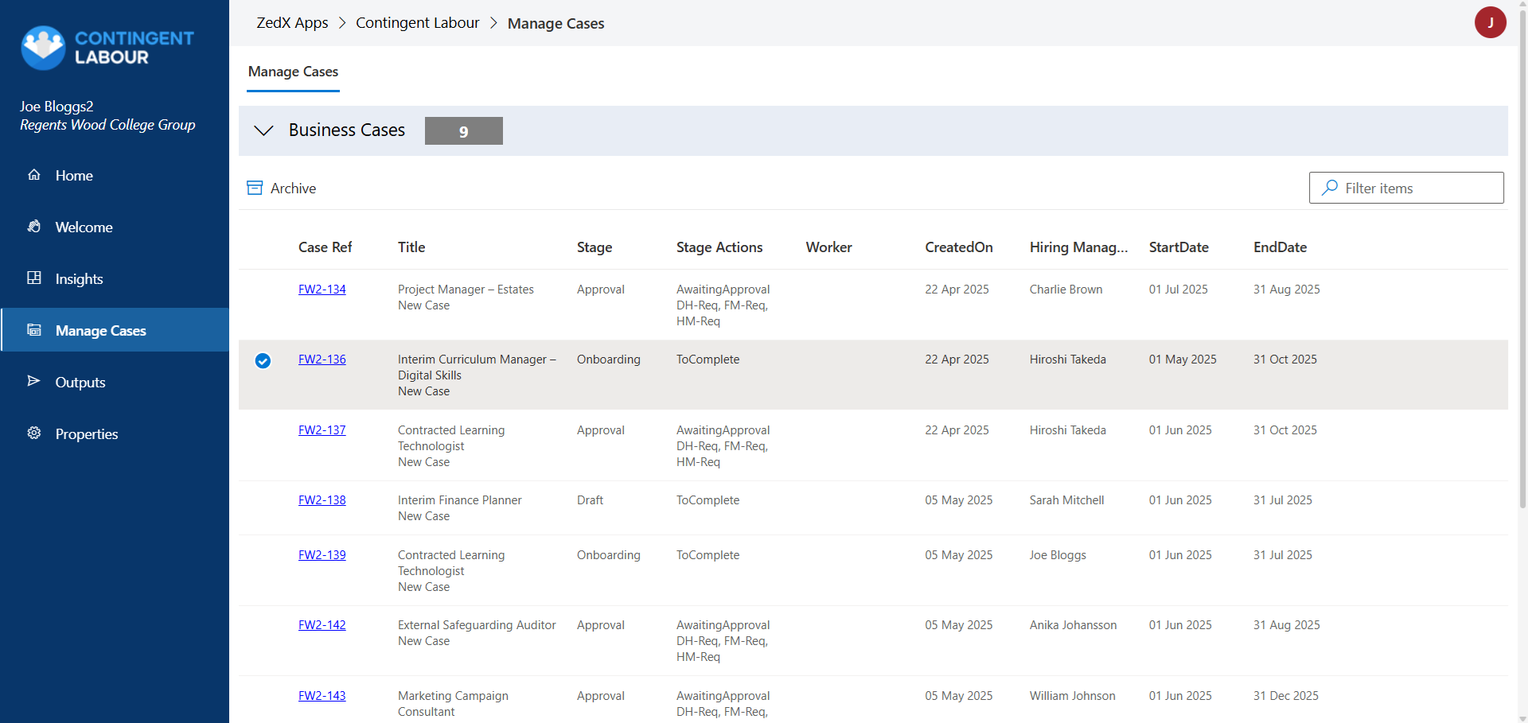Click the search magnifier icon in filter box
Viewport: 1528px width, 723px height.
(x=1329, y=188)
